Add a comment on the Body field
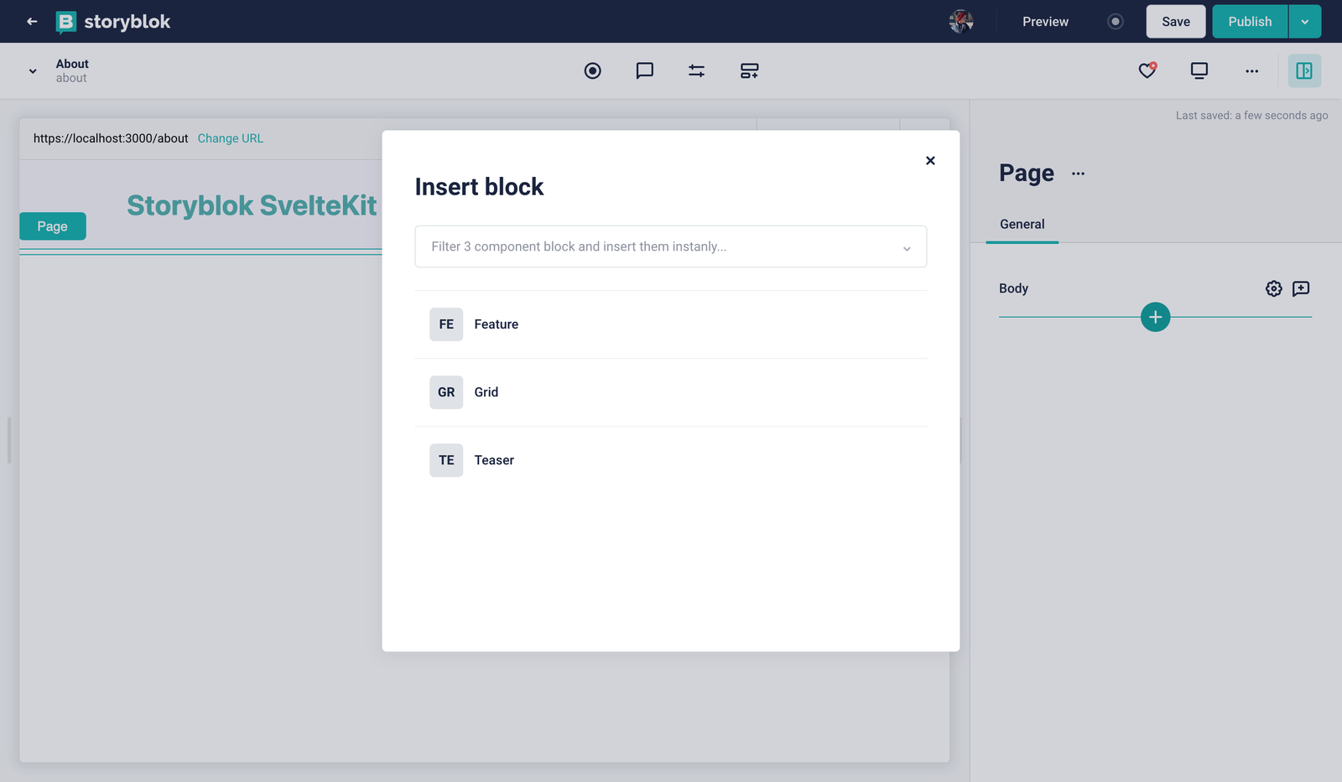This screenshot has height=782, width=1342. point(1302,288)
